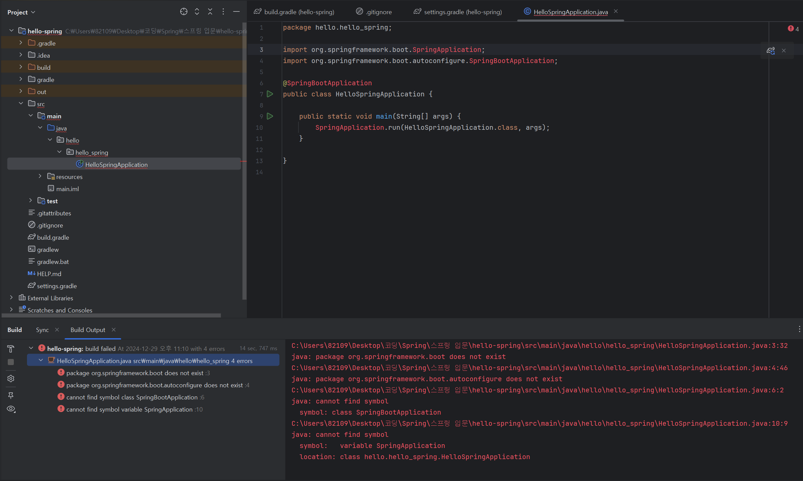This screenshot has height=481, width=803.
Task: Select error 'cannot find symbol variable SpringApplication'
Action: pos(134,409)
